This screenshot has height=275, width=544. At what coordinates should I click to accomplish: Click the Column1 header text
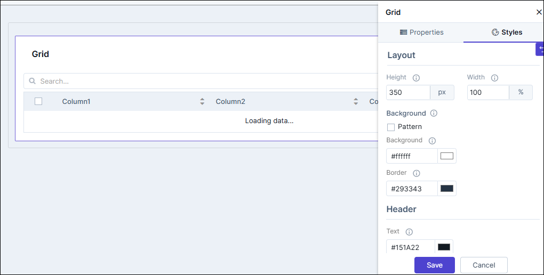[76, 101]
